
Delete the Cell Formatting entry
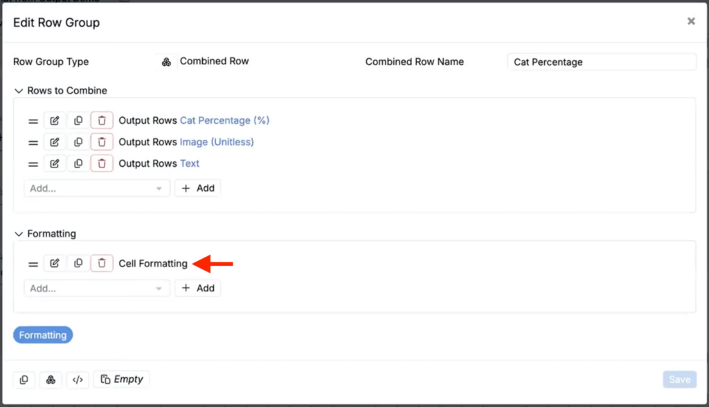[102, 263]
